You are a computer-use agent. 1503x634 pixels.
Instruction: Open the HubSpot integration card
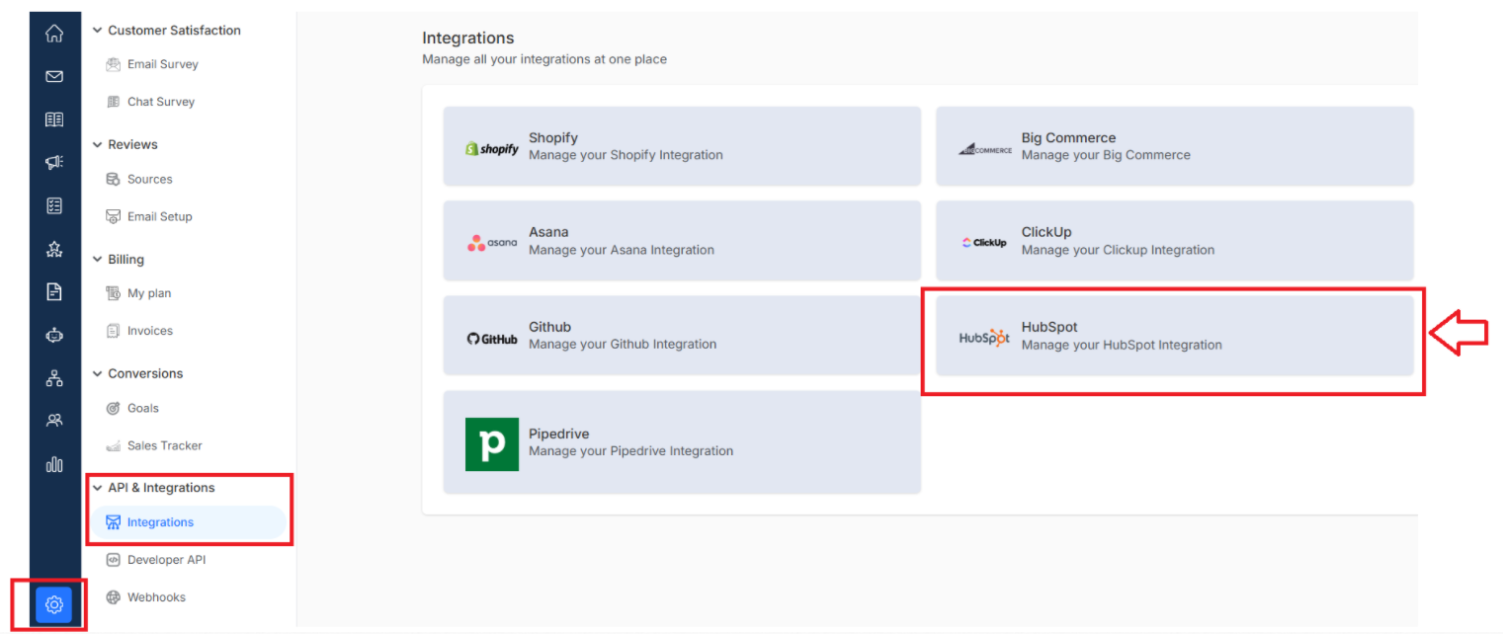(1174, 336)
